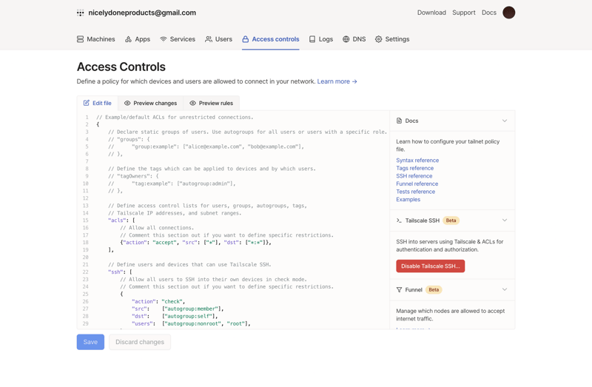Screen dimensions: 592x387
Task: Click the line with "action": "accept"
Action: coord(195,243)
